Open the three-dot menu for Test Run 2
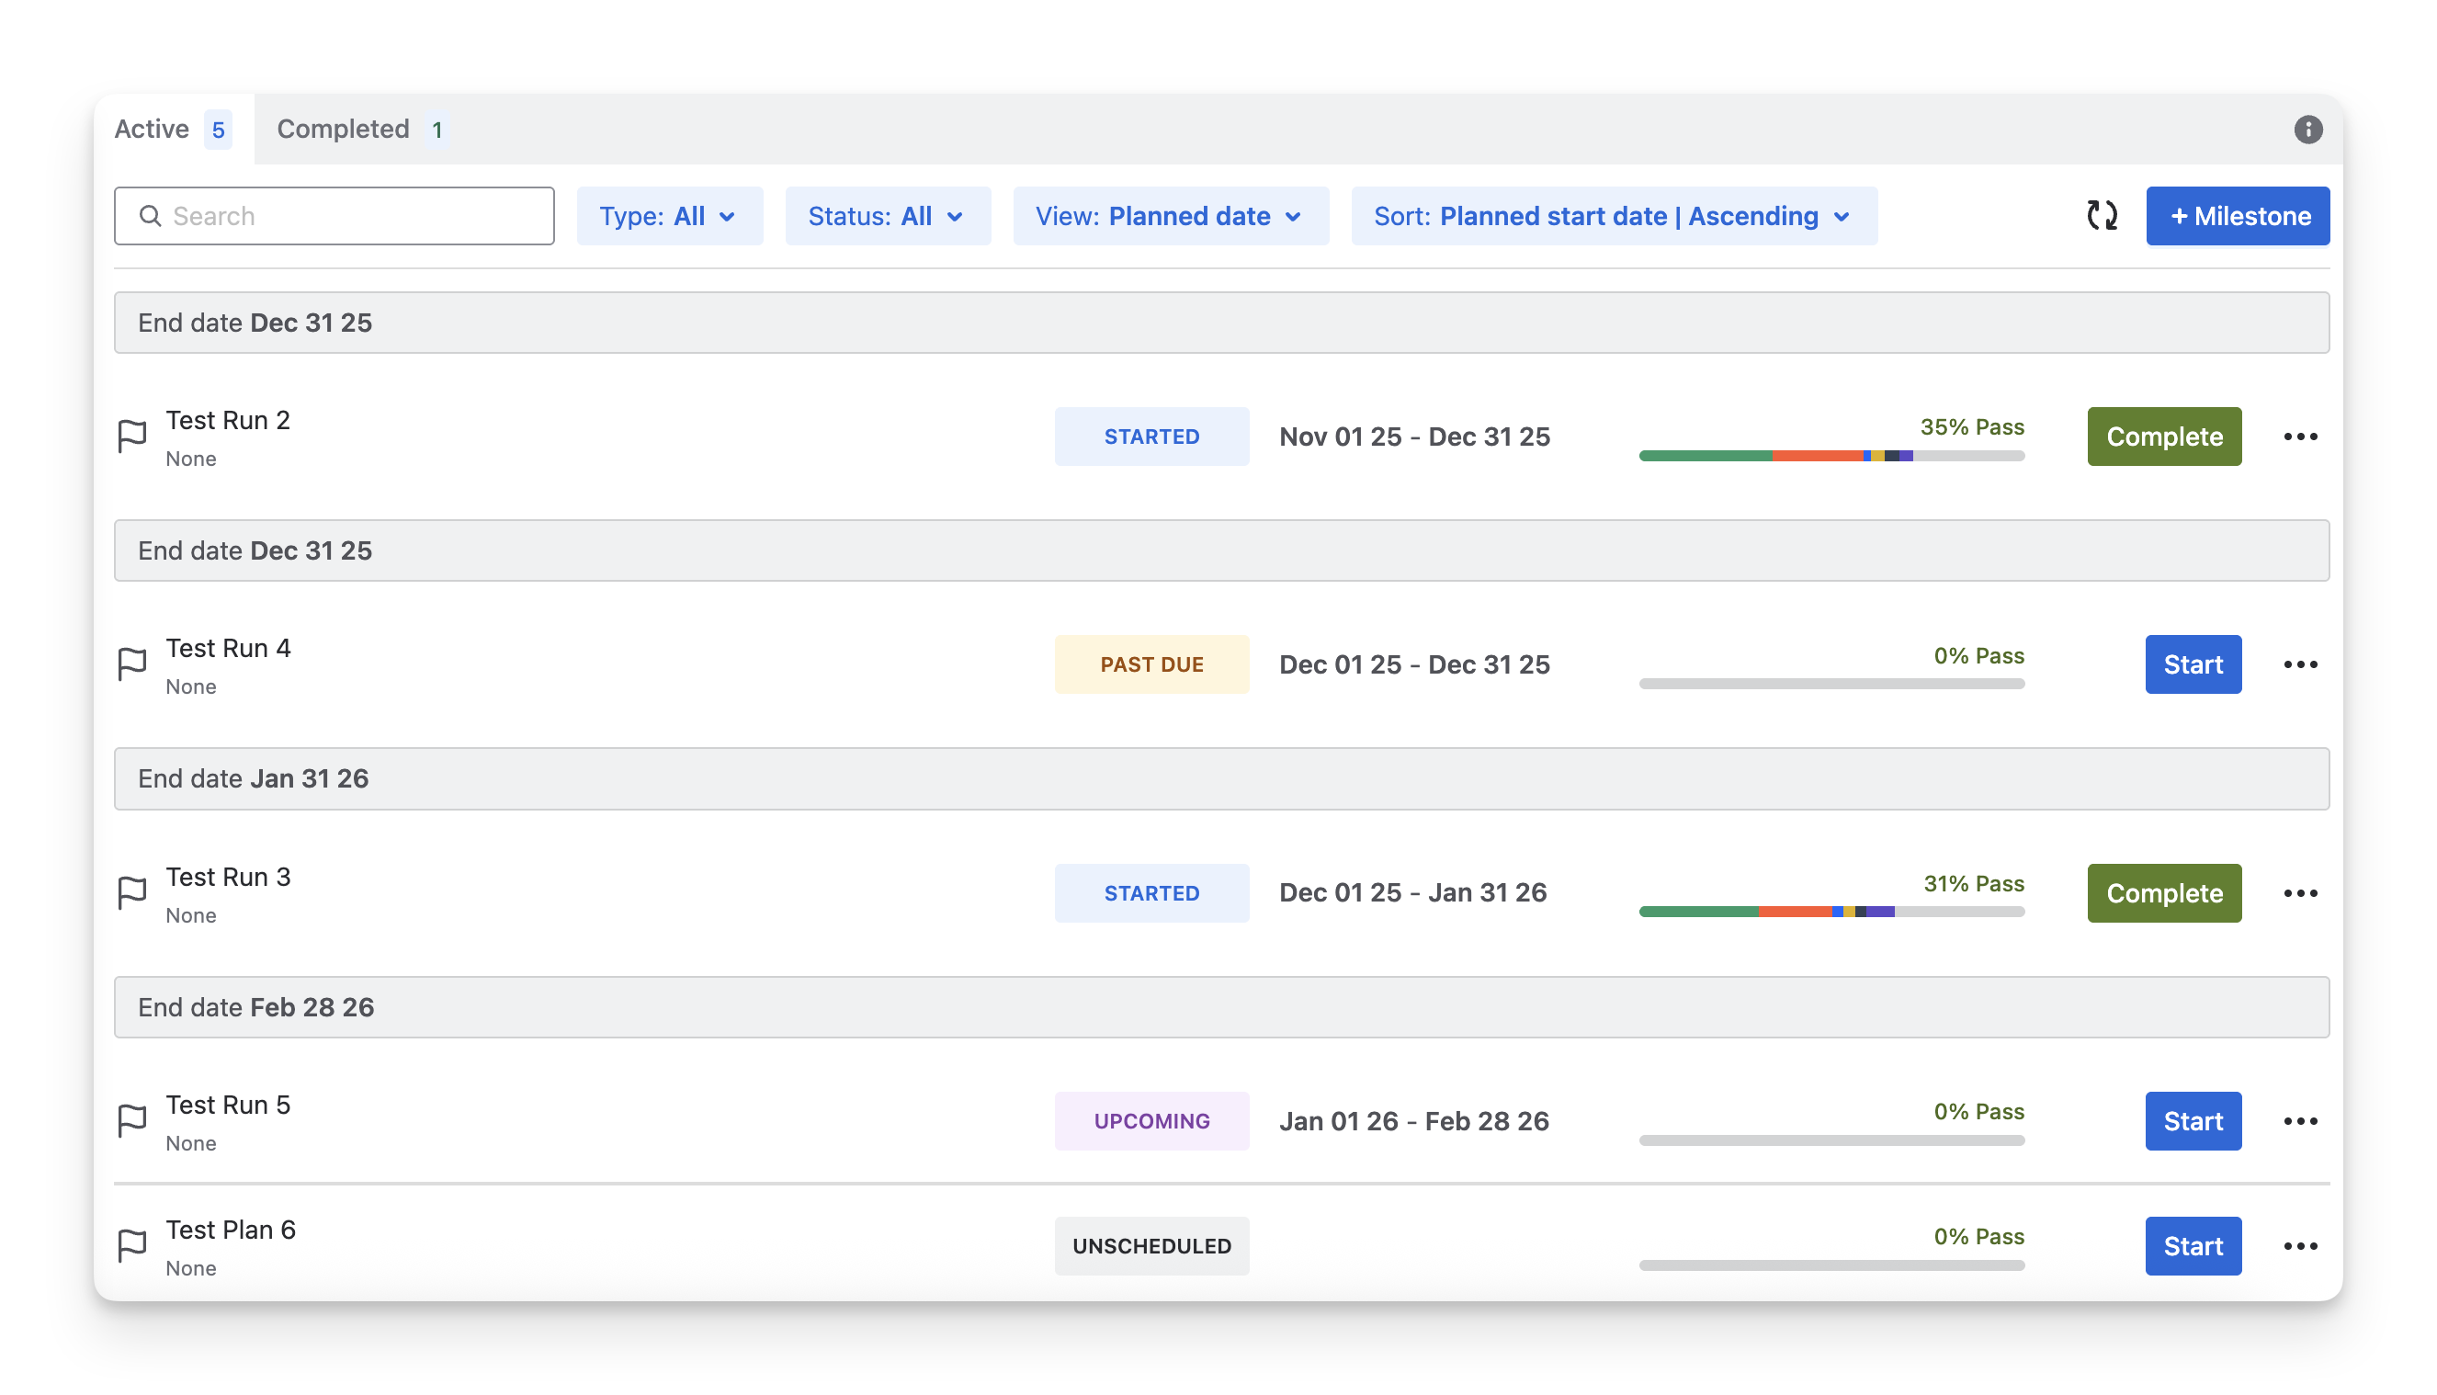 (2300, 437)
